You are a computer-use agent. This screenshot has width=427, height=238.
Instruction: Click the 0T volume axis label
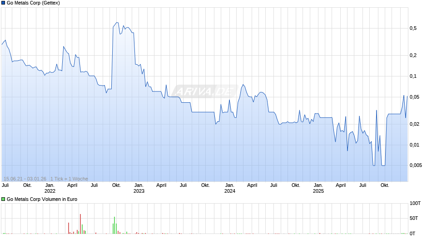point(412,233)
